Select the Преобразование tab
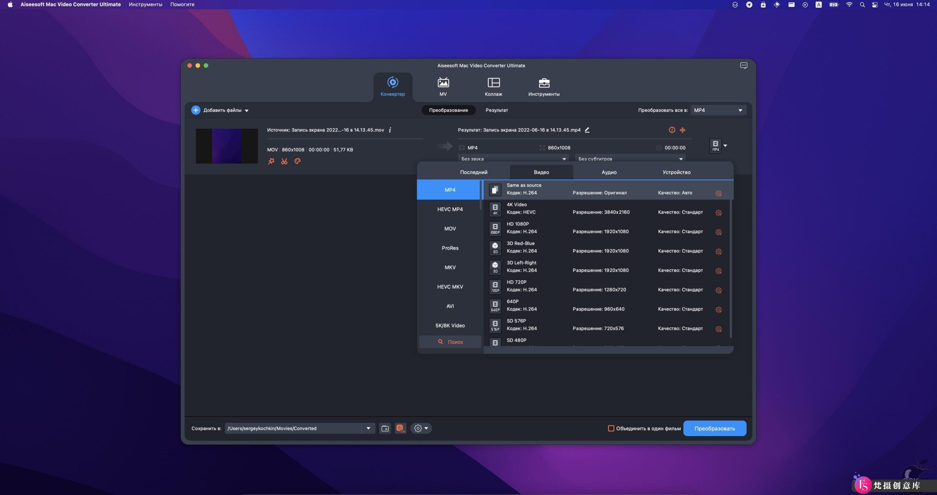This screenshot has width=937, height=495. pyautogui.click(x=448, y=110)
